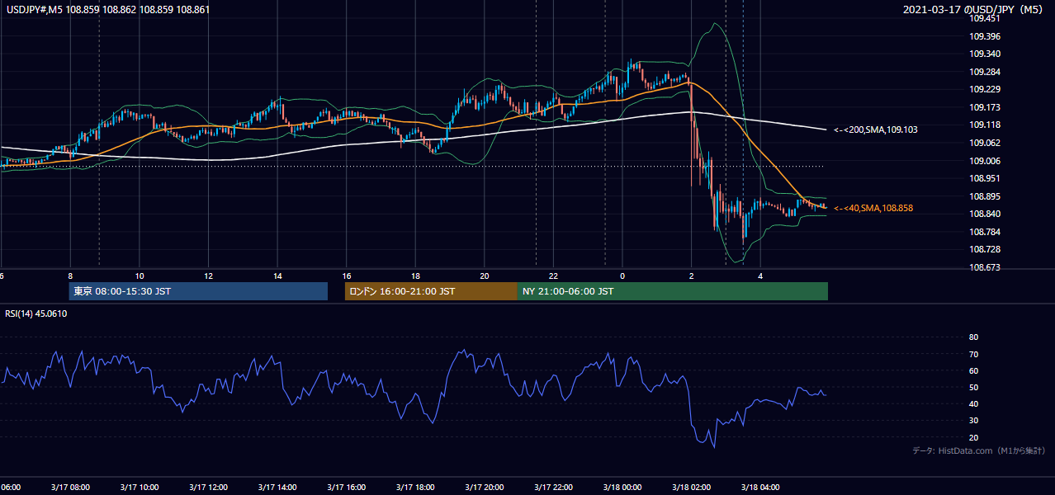Click the hour 14 tick label under the price chart

(x=277, y=276)
